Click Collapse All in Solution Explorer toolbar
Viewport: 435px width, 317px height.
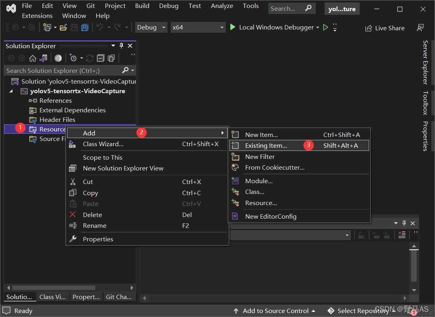pyautogui.click(x=100, y=58)
